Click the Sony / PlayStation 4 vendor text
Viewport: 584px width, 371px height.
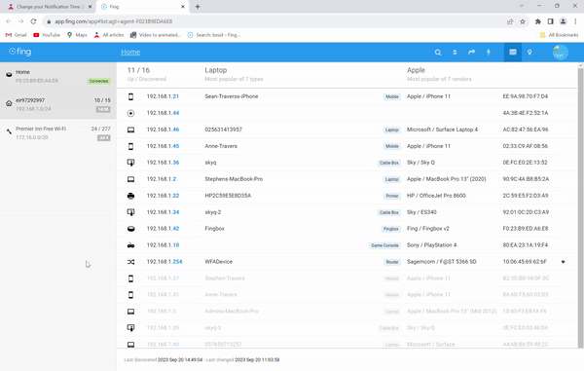(431, 245)
